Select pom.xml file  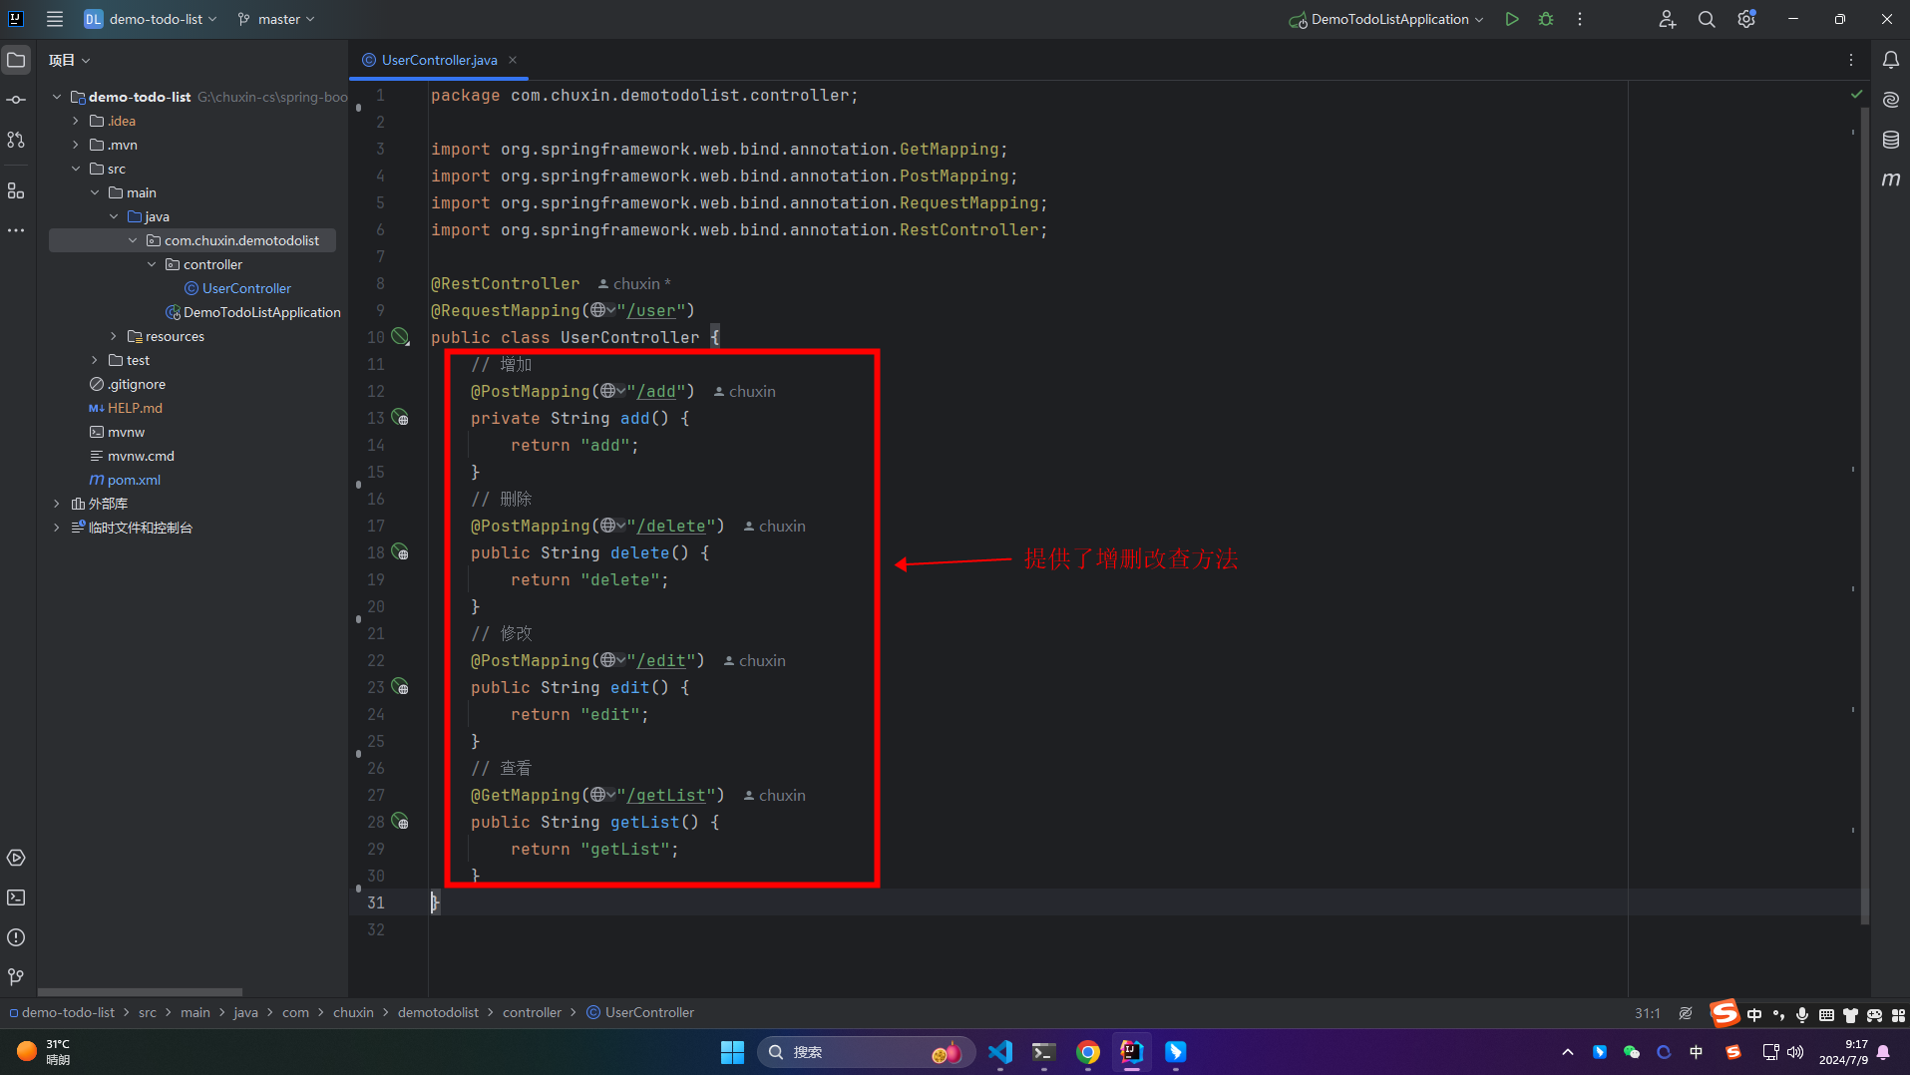click(134, 480)
